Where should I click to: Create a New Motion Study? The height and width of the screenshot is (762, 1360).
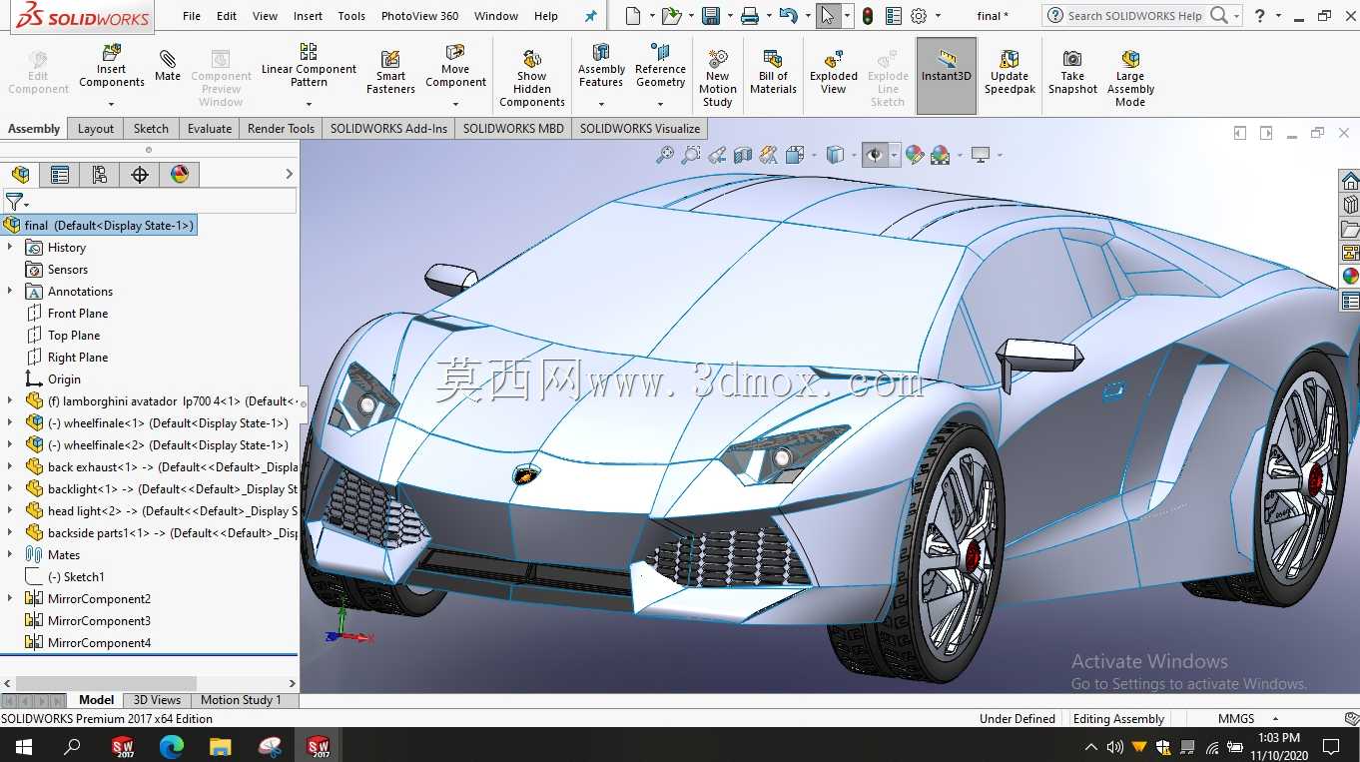coord(717,77)
